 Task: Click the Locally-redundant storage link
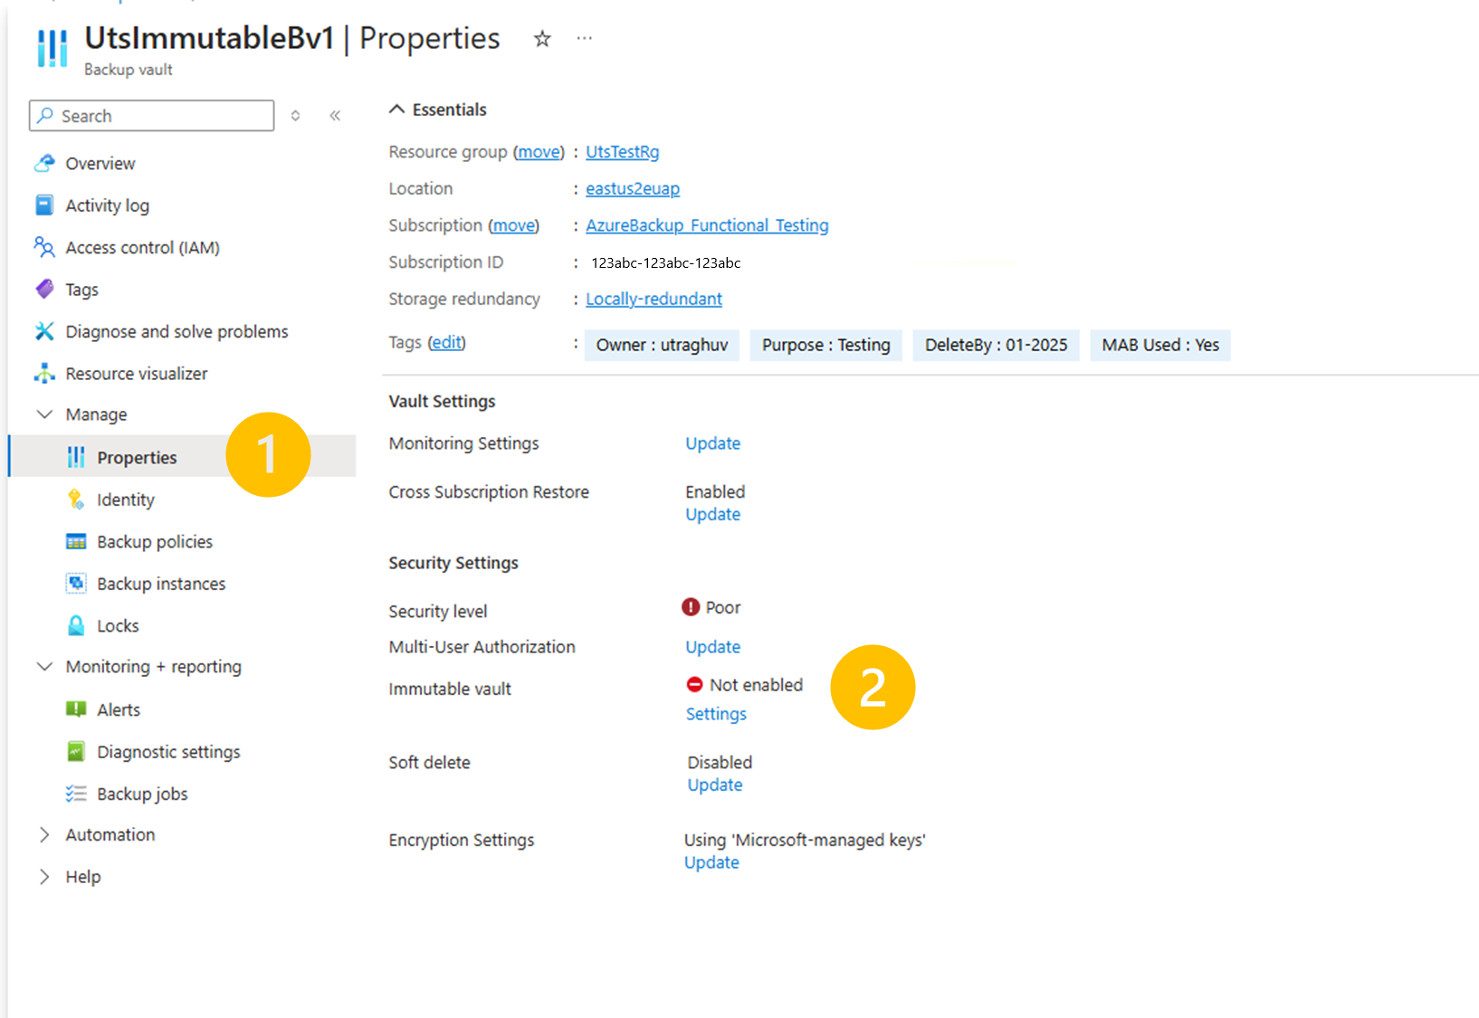(654, 299)
